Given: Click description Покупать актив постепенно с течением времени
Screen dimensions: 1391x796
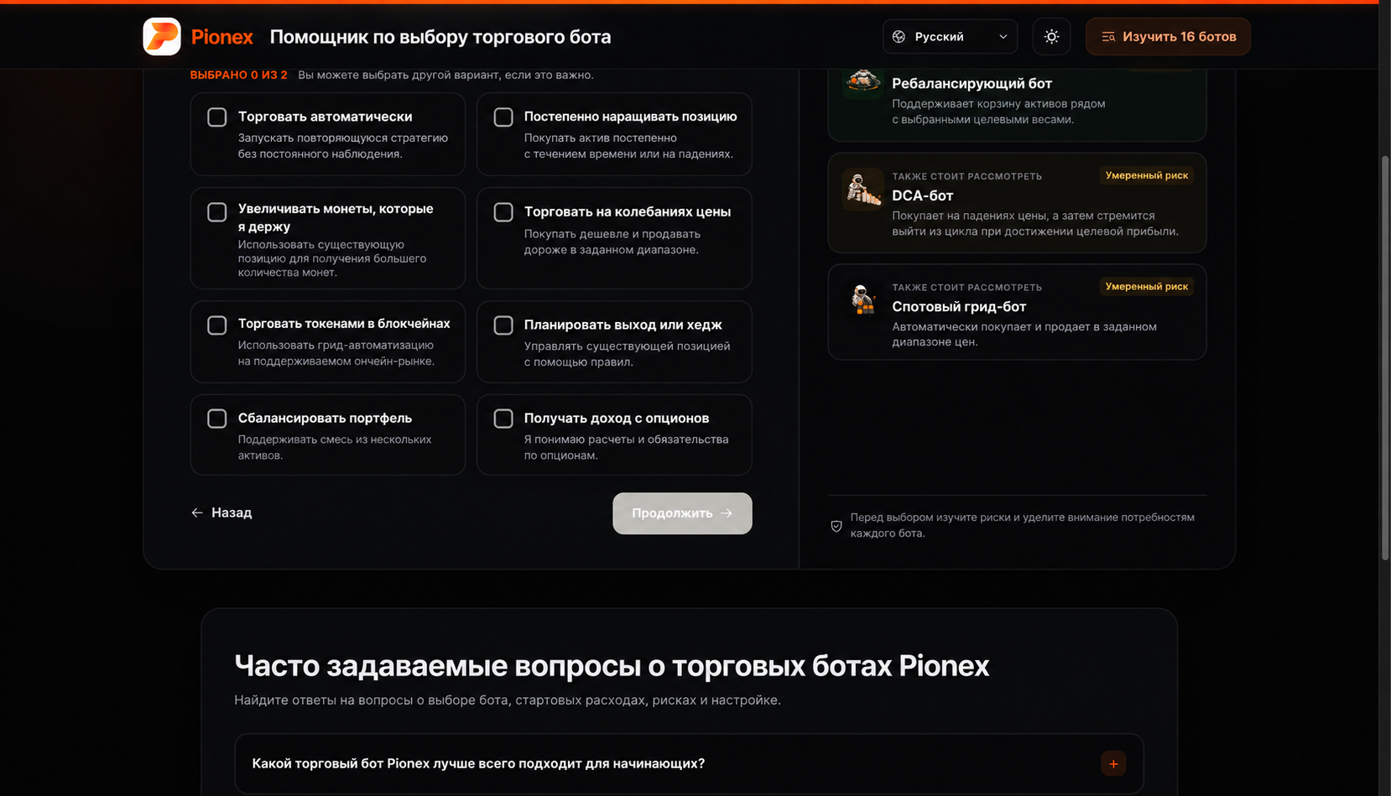Looking at the screenshot, I should (x=628, y=146).
